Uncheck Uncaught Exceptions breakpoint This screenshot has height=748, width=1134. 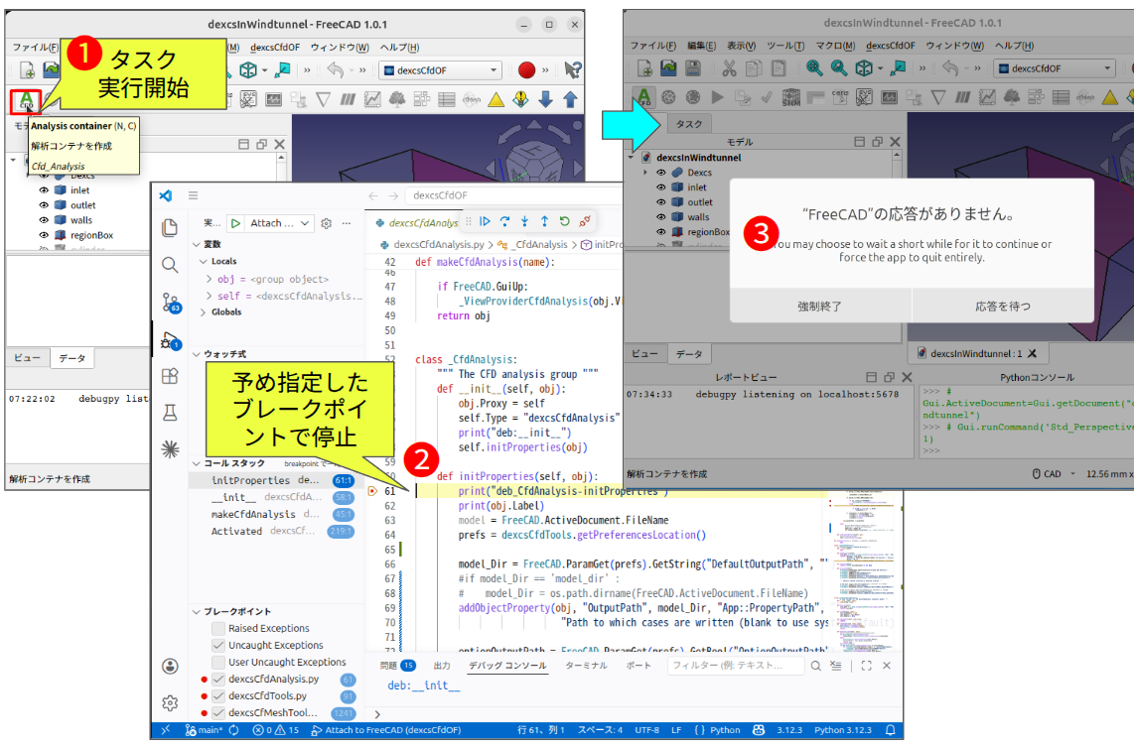[x=218, y=645]
